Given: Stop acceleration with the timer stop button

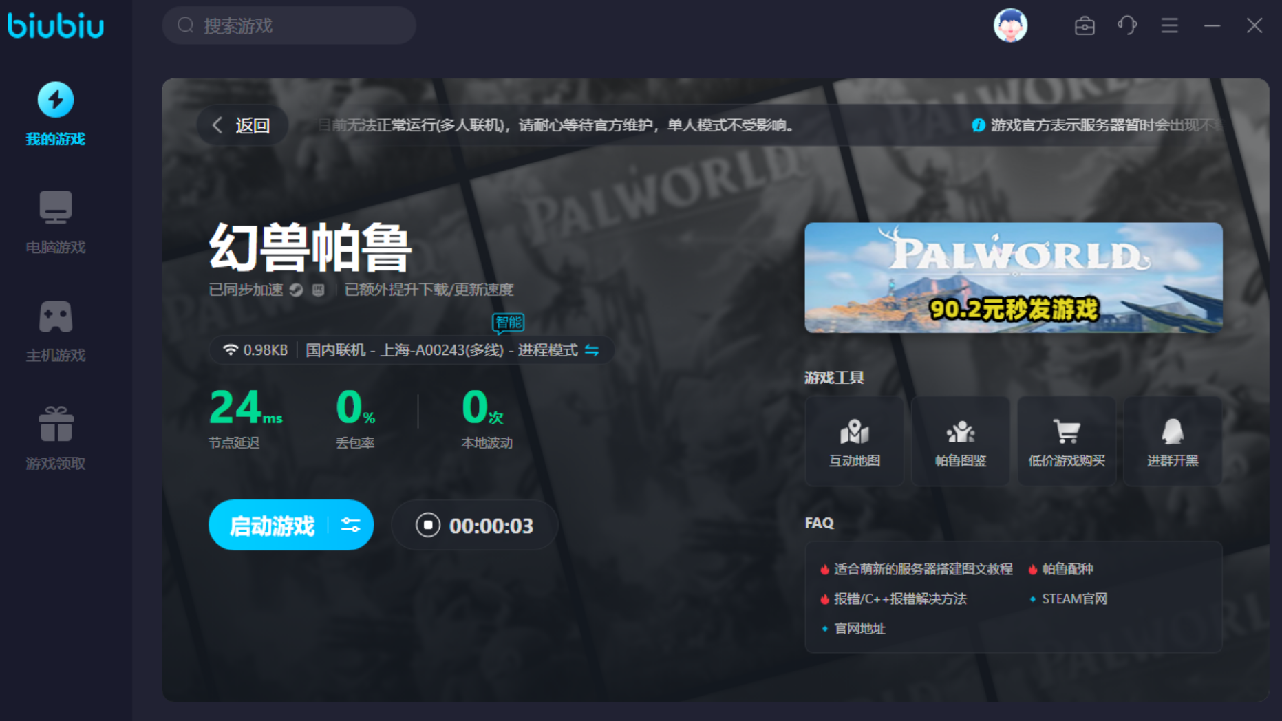Looking at the screenshot, I should pyautogui.click(x=427, y=525).
